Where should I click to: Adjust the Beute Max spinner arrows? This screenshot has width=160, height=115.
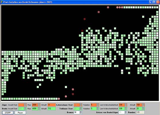39,109
